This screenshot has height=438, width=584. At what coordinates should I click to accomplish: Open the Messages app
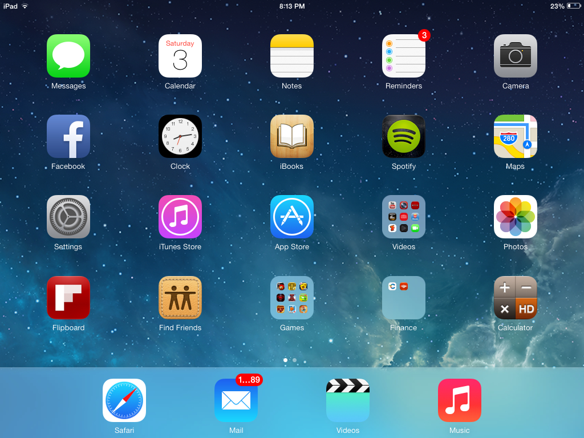(x=68, y=56)
